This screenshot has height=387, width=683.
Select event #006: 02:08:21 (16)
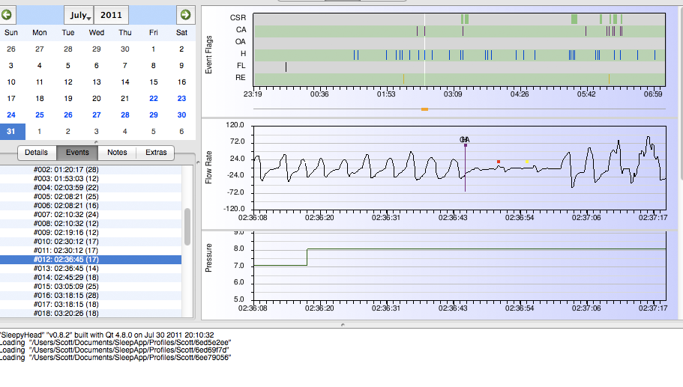coord(91,206)
